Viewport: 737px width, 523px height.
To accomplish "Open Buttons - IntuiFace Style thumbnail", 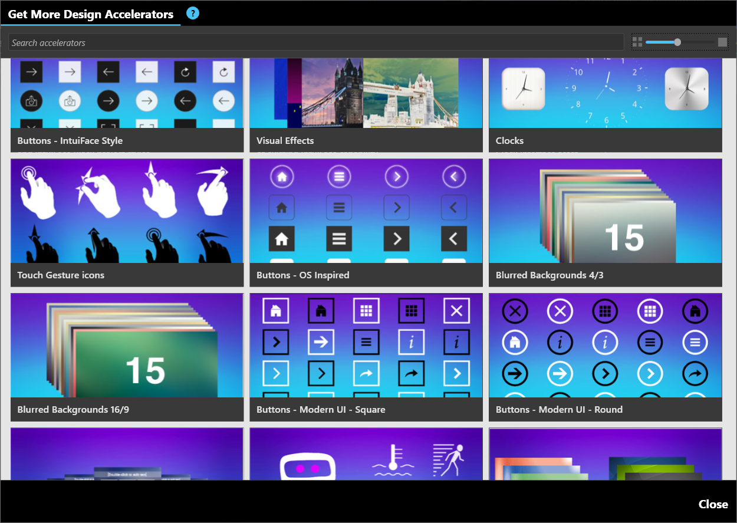I will point(127,93).
